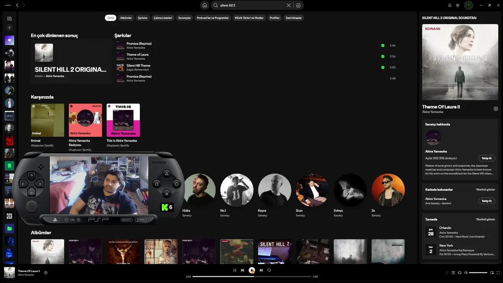Open the friend activity icon

(x=458, y=6)
